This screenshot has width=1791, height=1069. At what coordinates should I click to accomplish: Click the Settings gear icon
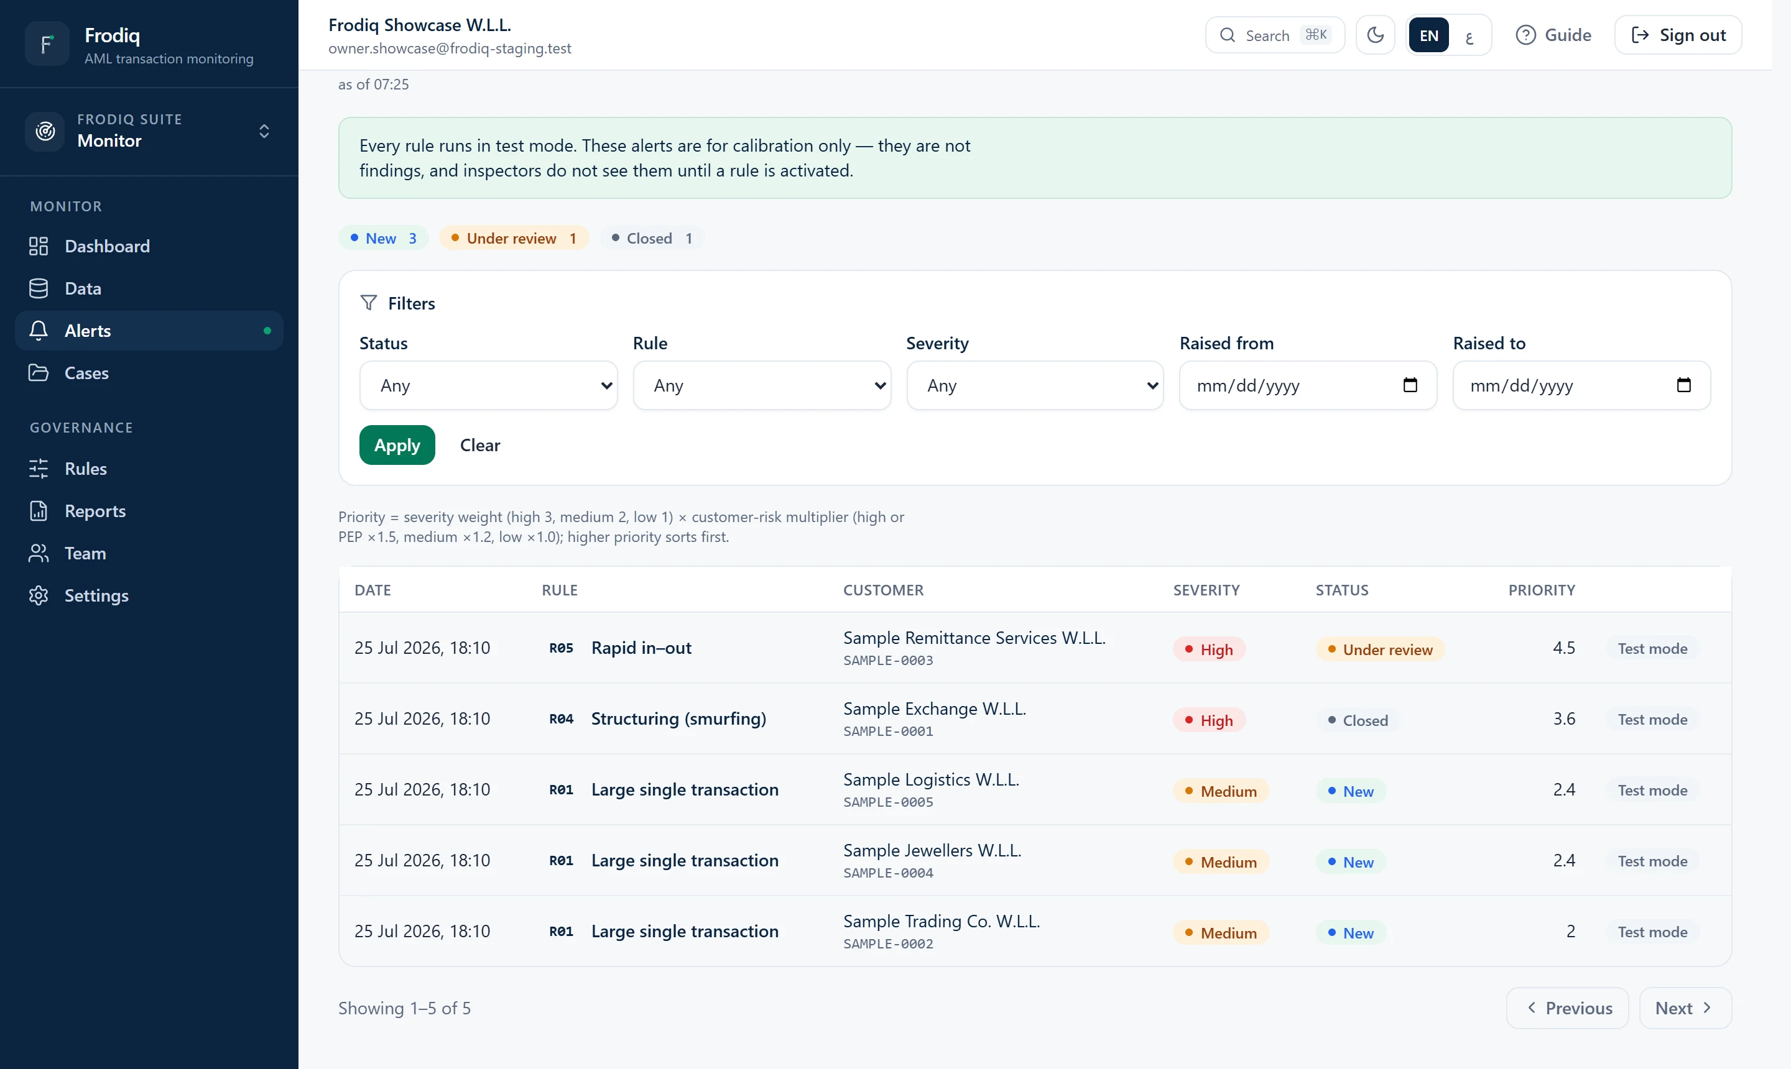click(x=38, y=596)
